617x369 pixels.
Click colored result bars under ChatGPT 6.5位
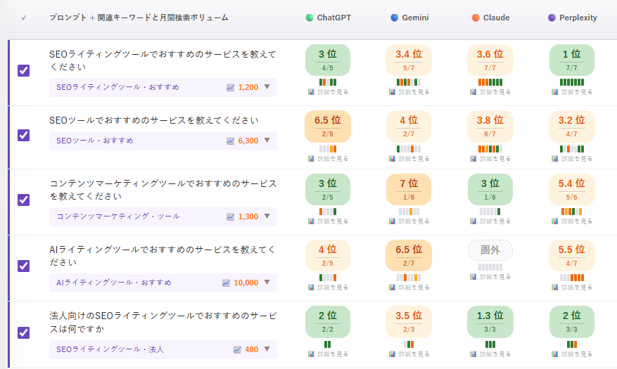[x=328, y=149]
